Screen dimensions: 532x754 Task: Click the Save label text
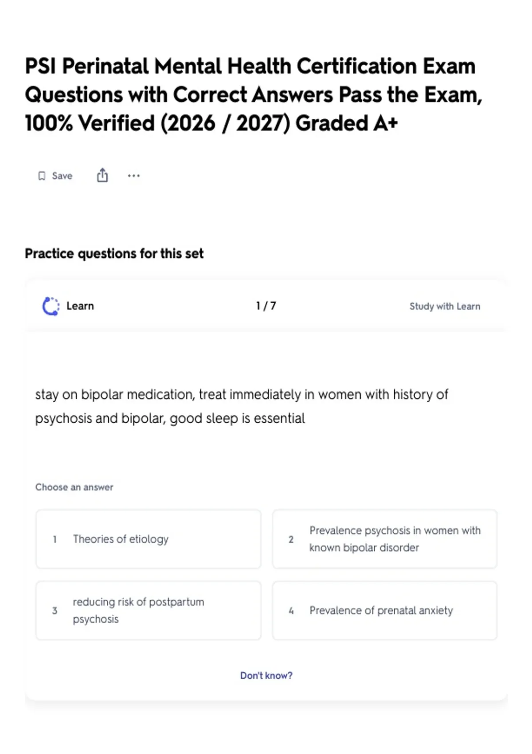(x=62, y=176)
